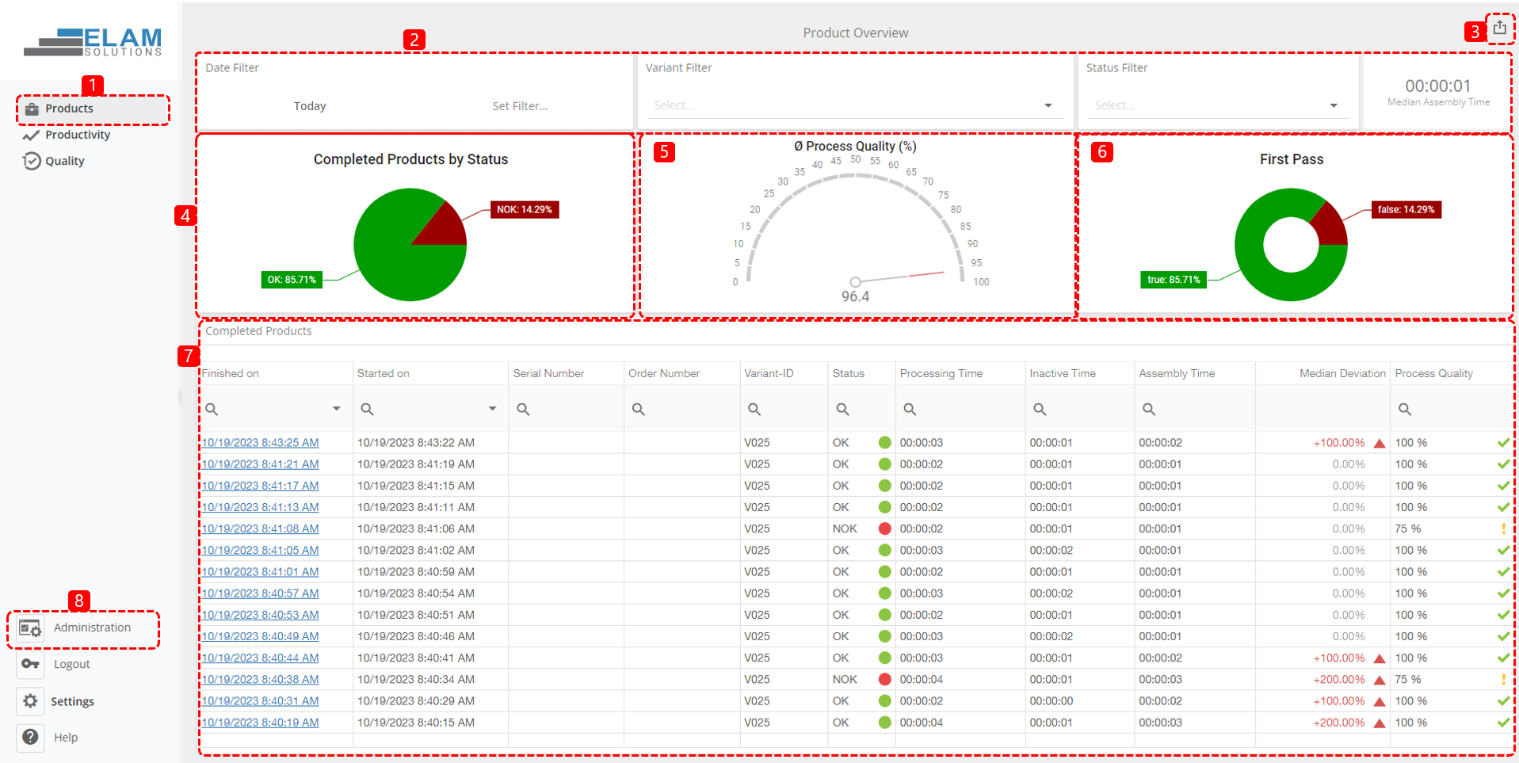The height and width of the screenshot is (763, 1519).
Task: Click the Variant-ID column search icon
Action: tap(754, 409)
